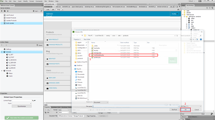Image resolution: width=215 pixels, height=120 pixels.
Task: Switch to Code view
Action: coord(48,10)
